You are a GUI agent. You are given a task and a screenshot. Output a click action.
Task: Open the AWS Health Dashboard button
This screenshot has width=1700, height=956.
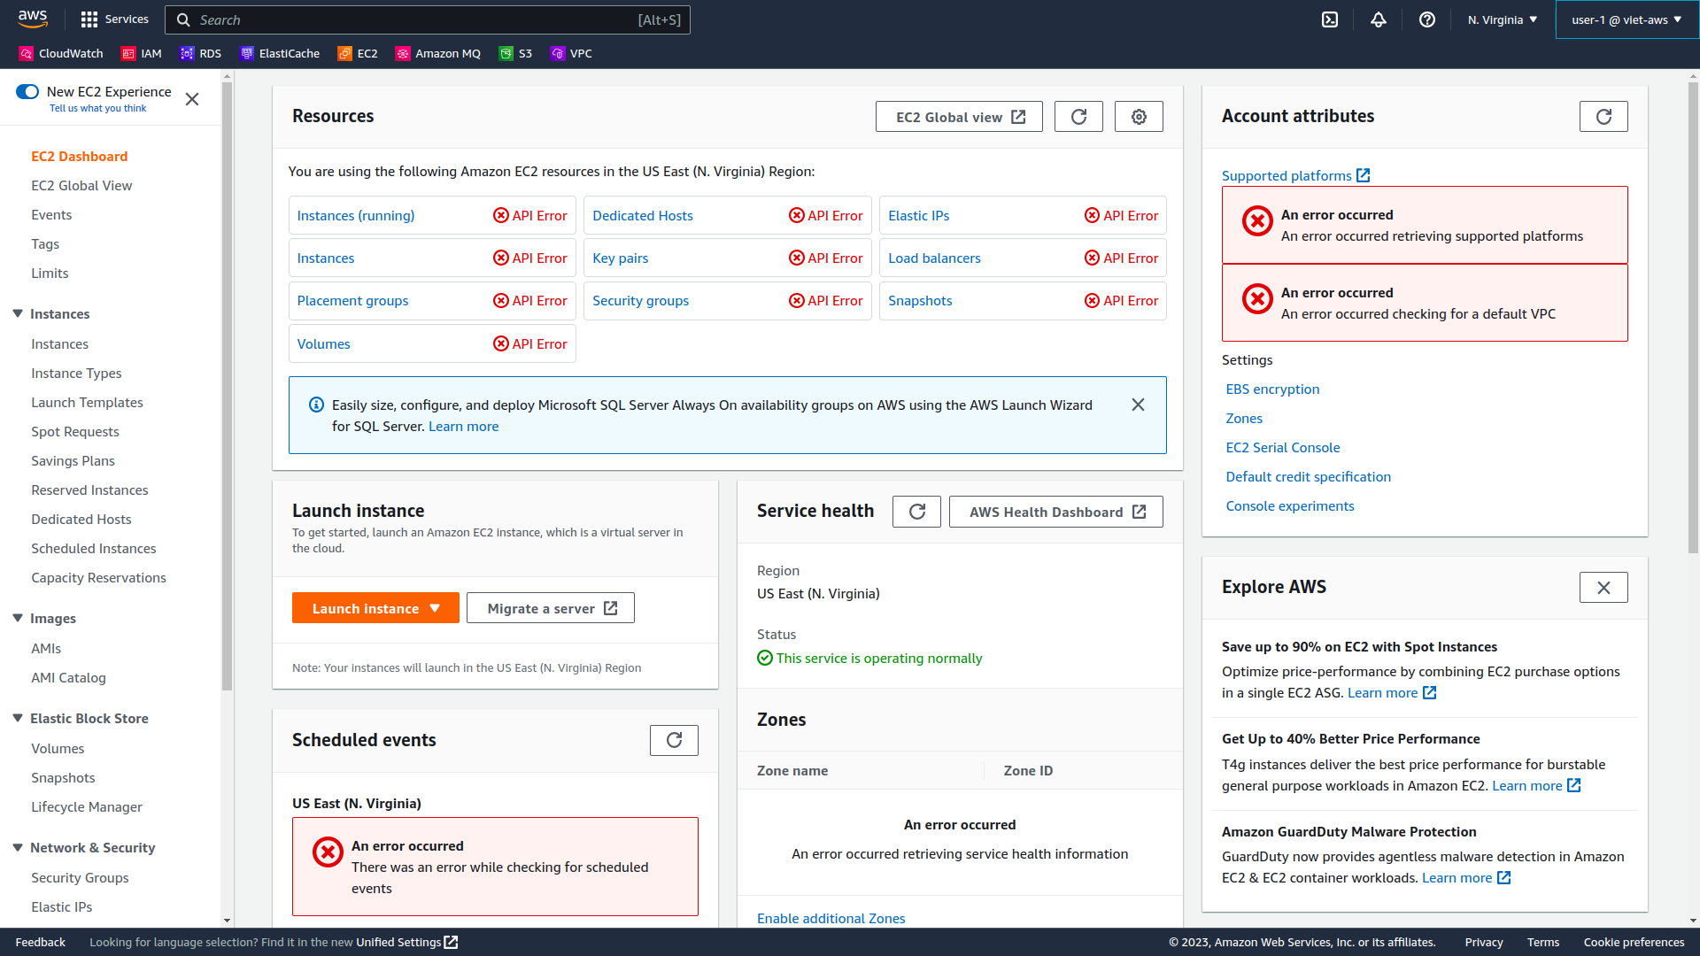click(x=1056, y=512)
